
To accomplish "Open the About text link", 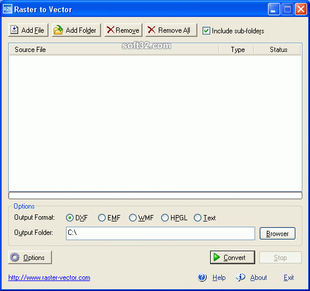I will point(259,278).
